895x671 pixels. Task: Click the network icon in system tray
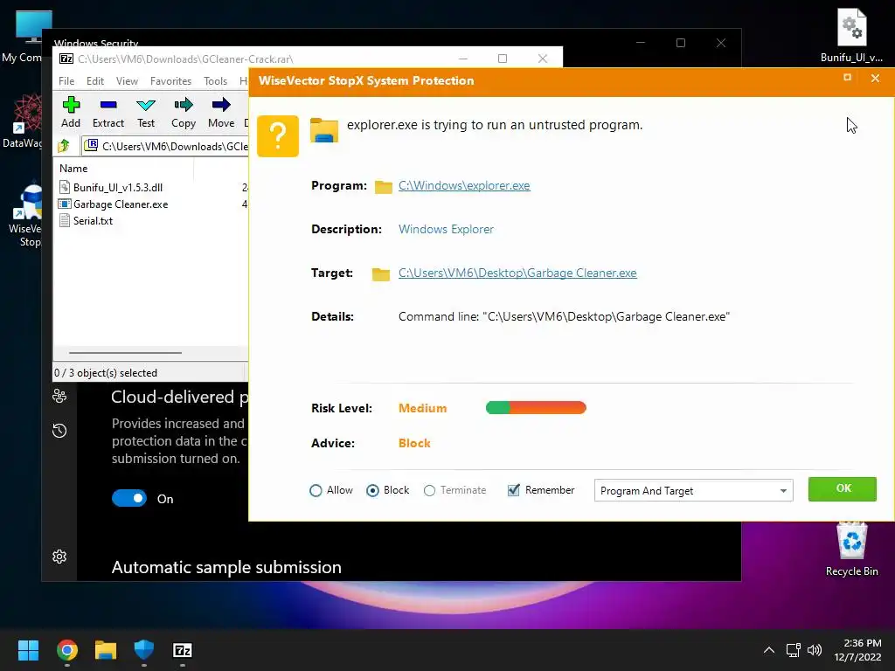793,650
